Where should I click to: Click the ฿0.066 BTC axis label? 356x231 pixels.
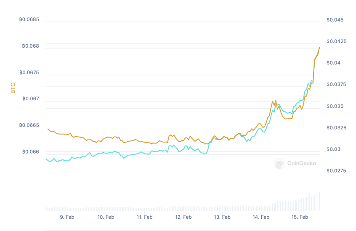click(x=31, y=152)
